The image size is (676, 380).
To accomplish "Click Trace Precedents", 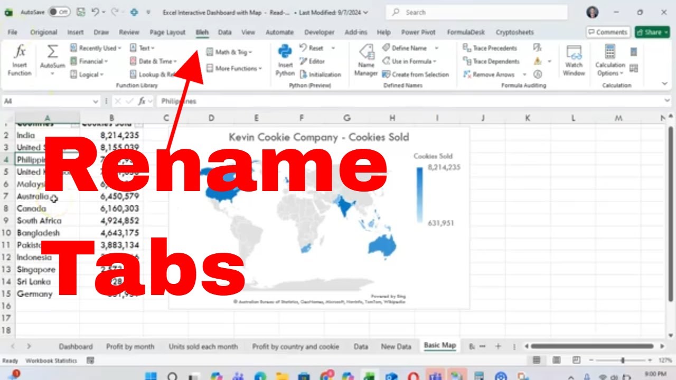I will tap(491, 48).
